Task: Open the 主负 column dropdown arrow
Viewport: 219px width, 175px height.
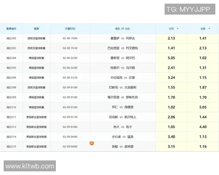Action: pyautogui.click(x=178, y=28)
